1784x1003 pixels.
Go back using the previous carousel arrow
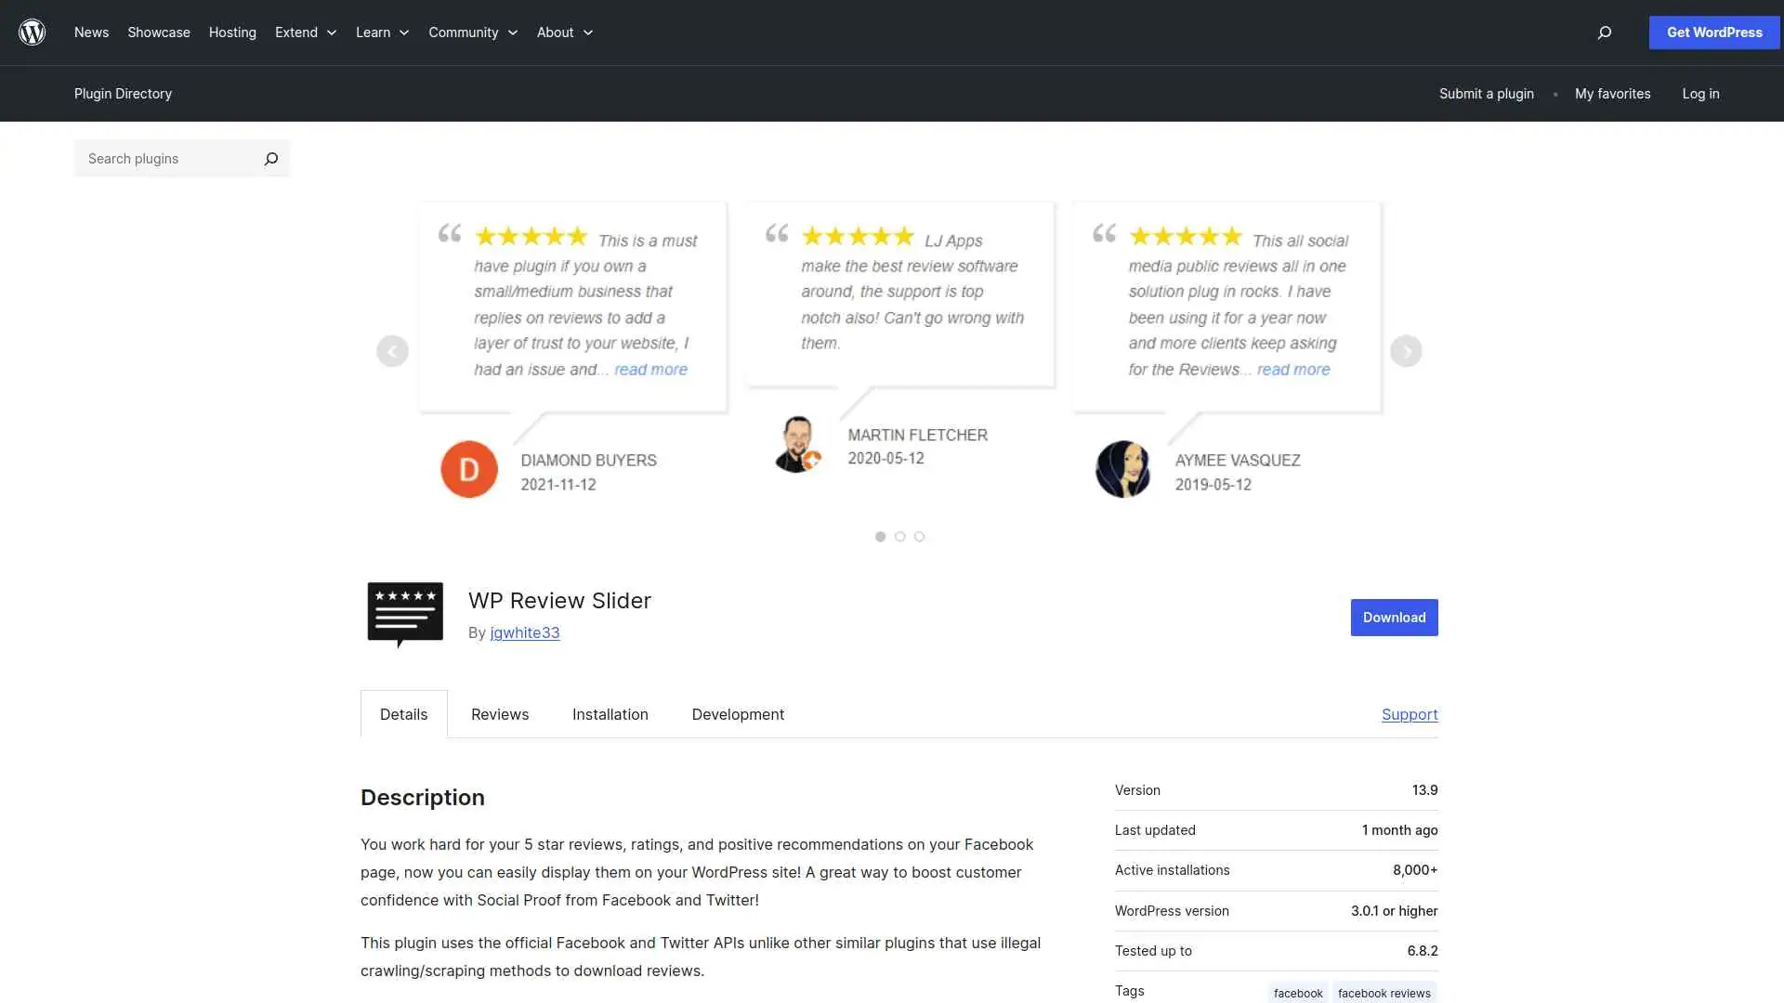tap(392, 351)
